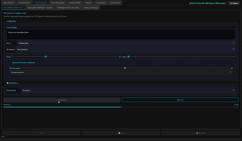Image resolution: width=242 pixels, height=141 pixels.
Task: Click the GPU DirectML status text
Action: (x=207, y=3)
